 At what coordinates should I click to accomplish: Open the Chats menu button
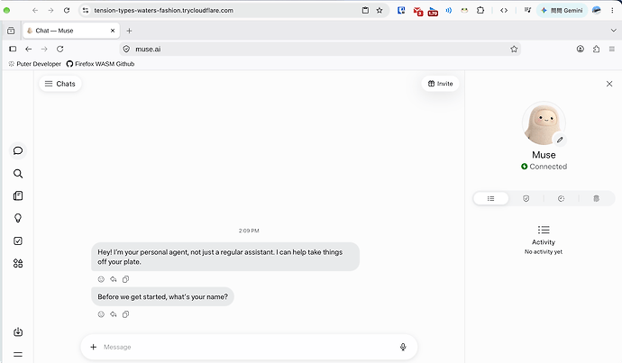(59, 84)
